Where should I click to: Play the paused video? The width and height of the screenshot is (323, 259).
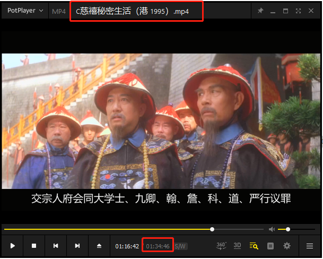pos(12,246)
